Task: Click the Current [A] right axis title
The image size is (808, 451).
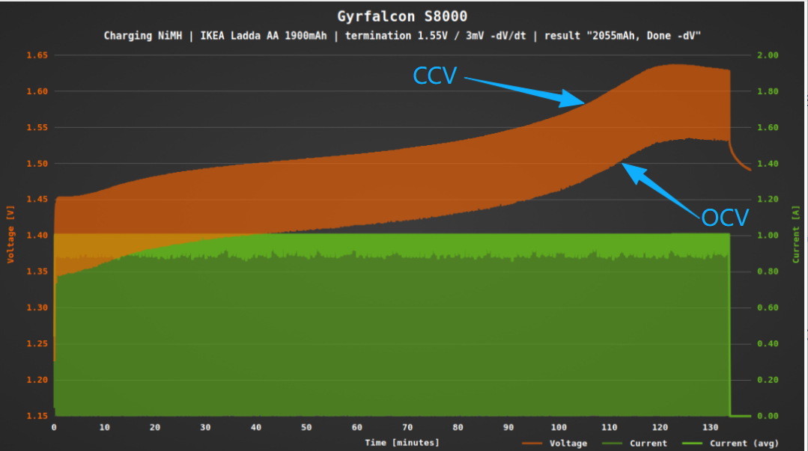Action: point(796,236)
